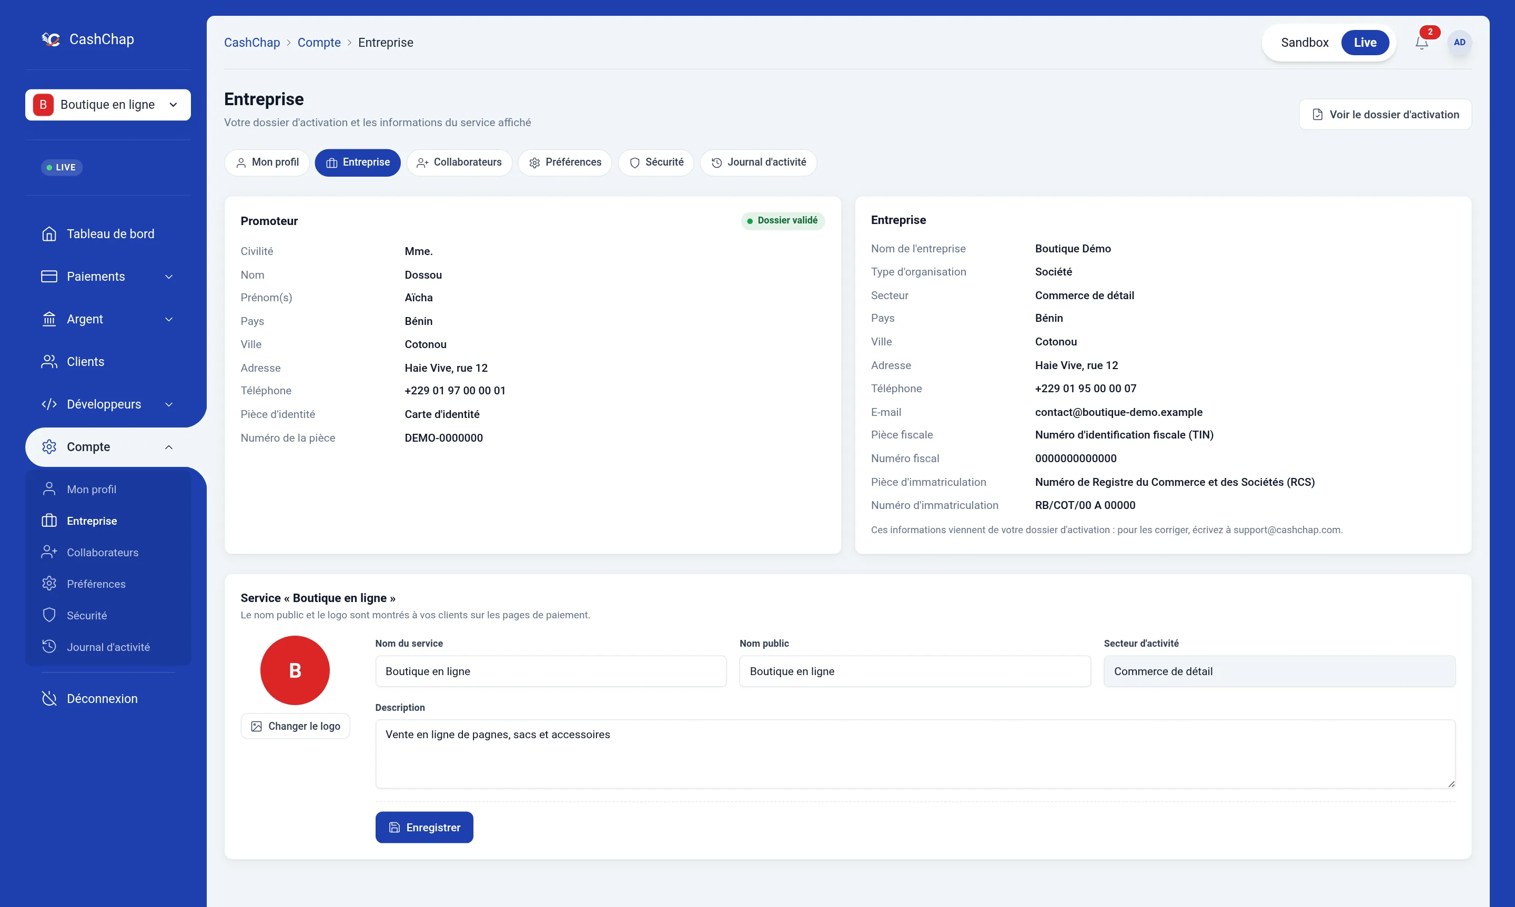Viewport: 1515px width, 907px height.
Task: Click the Description text area
Action: click(915, 753)
